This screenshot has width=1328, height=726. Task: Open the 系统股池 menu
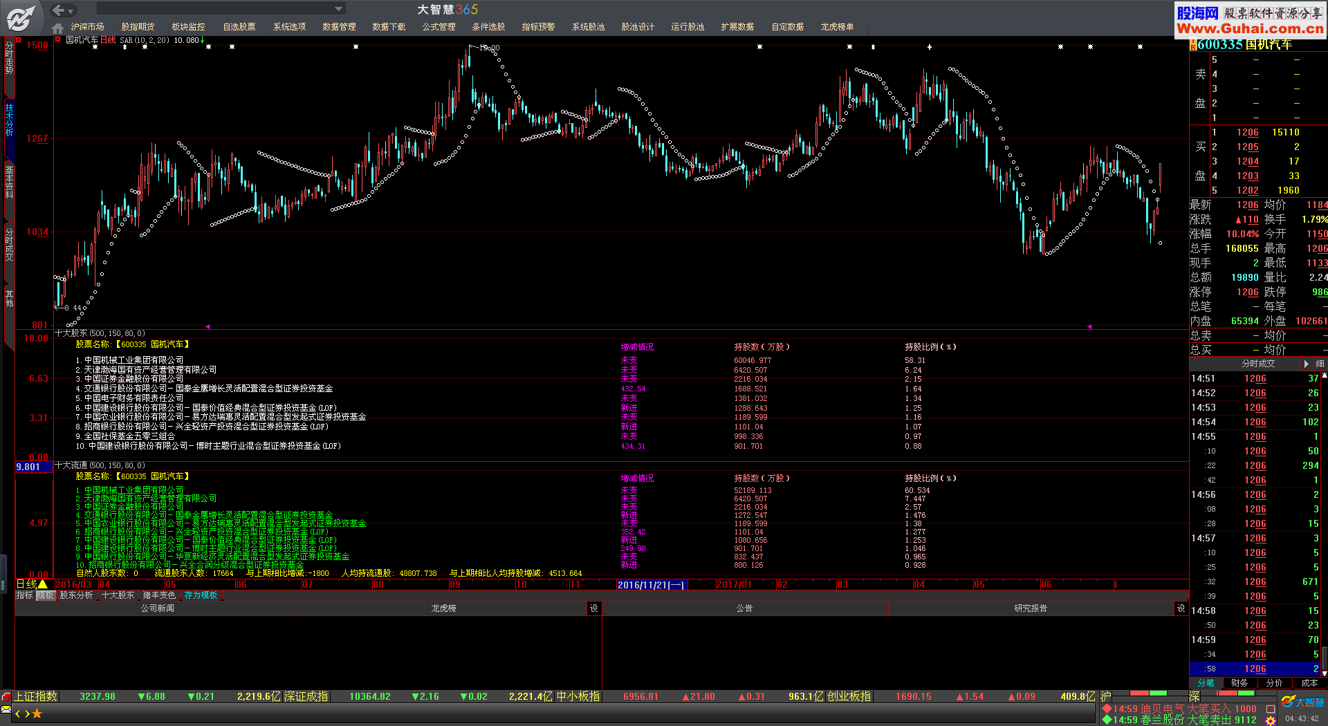(x=588, y=27)
